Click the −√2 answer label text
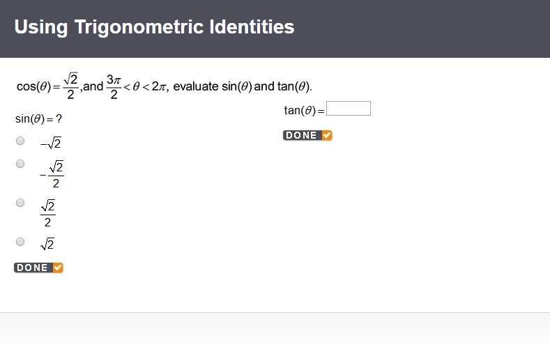550x349 pixels. pyautogui.click(x=51, y=144)
